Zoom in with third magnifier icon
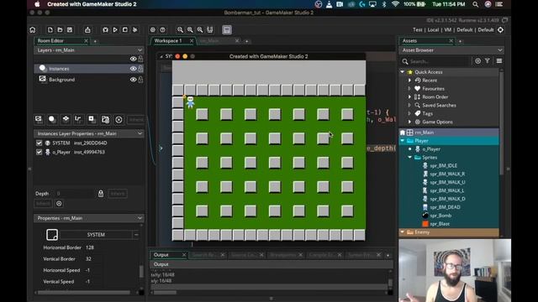 (200, 30)
